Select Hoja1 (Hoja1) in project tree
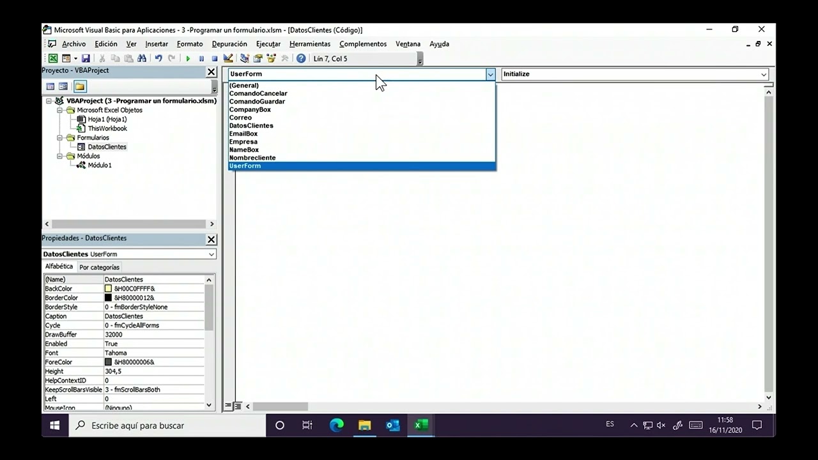Image resolution: width=818 pixels, height=460 pixels. coord(107,119)
